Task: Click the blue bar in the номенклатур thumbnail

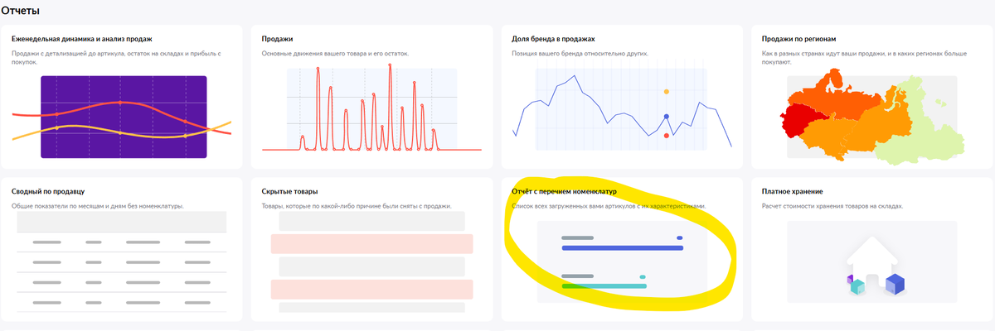Action: [x=622, y=247]
